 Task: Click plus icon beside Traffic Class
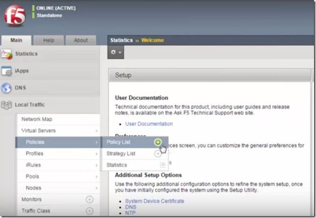point(89,211)
